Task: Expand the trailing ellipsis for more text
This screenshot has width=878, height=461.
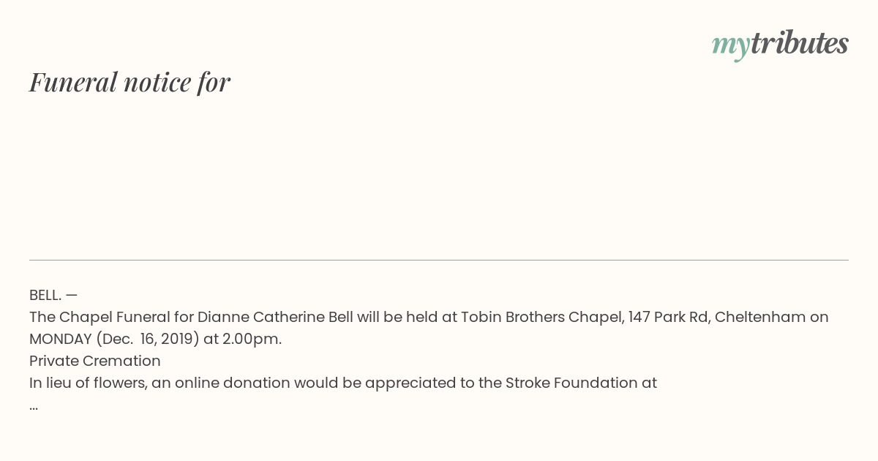Action: pos(34,407)
